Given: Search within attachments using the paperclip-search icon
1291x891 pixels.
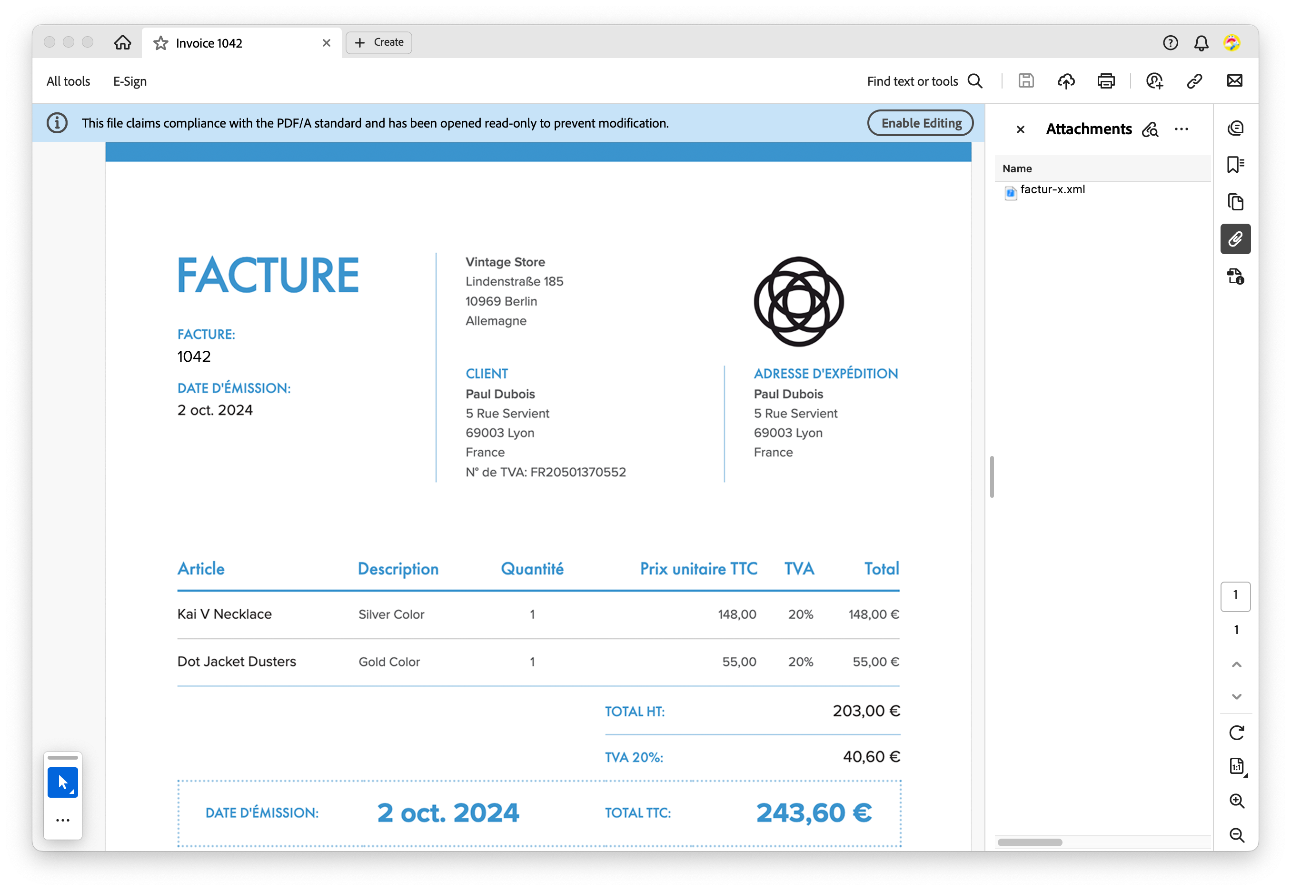Looking at the screenshot, I should [1150, 129].
